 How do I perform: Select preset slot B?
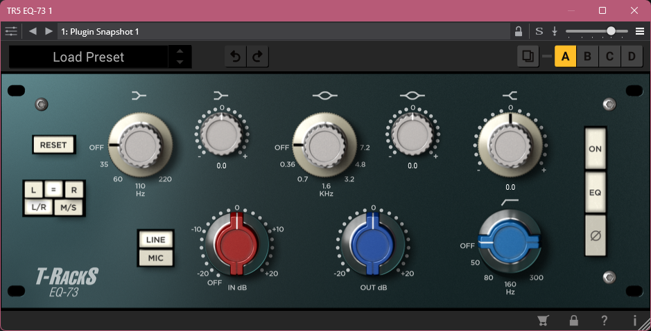[587, 56]
